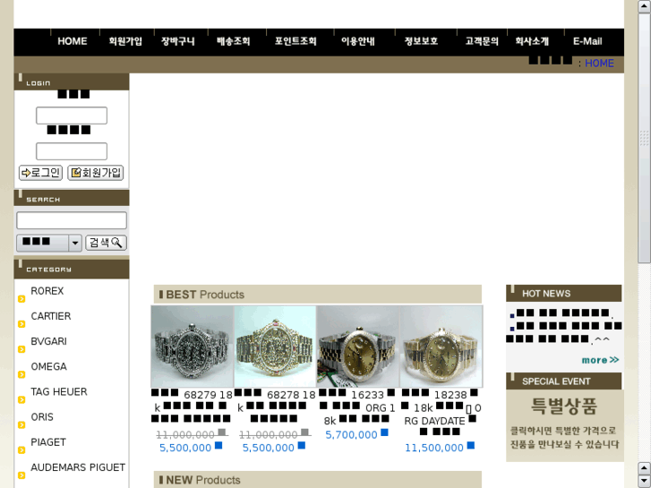Click the yellow arrow icon beside OMEGA

click(21, 374)
